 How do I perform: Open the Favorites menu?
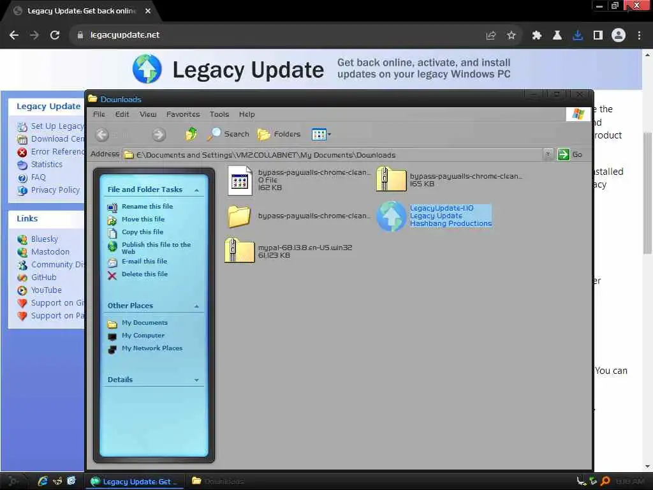(183, 114)
